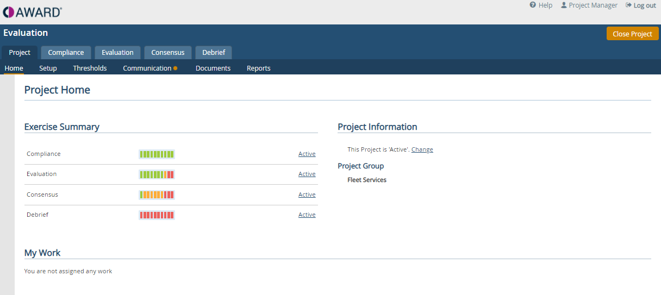Open Help via question mark icon
661x295 pixels.
coord(533,5)
